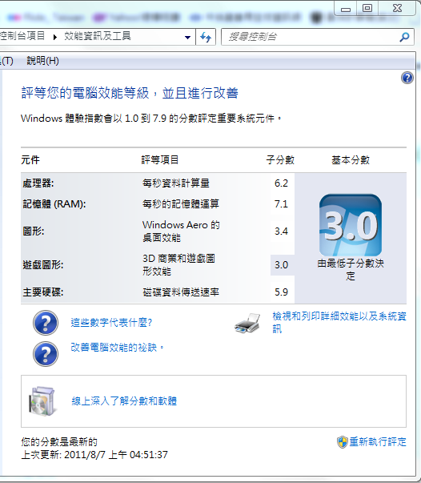The height and width of the screenshot is (483, 421).
Task: Click the graphics subscore 3.4
Action: pos(281,231)
